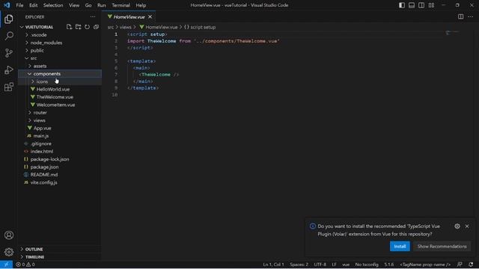The width and height of the screenshot is (479, 269).
Task: Click the Install button in notification
Action: [x=400, y=247]
